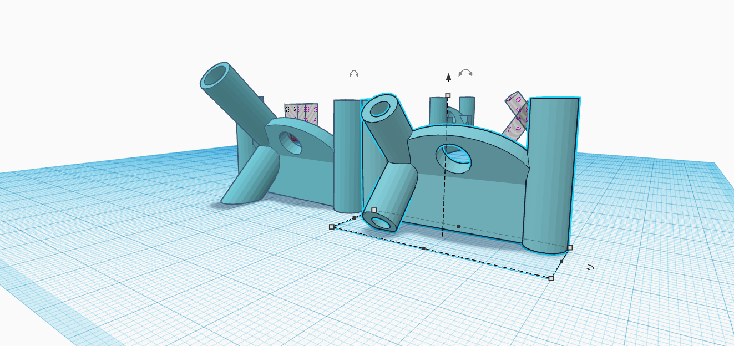Select the gray striped hole box behind left shape
Image resolution: width=734 pixels, height=346 pixels.
click(x=301, y=114)
